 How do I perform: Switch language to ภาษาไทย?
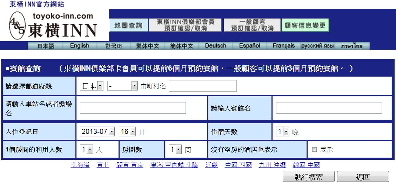point(352,46)
